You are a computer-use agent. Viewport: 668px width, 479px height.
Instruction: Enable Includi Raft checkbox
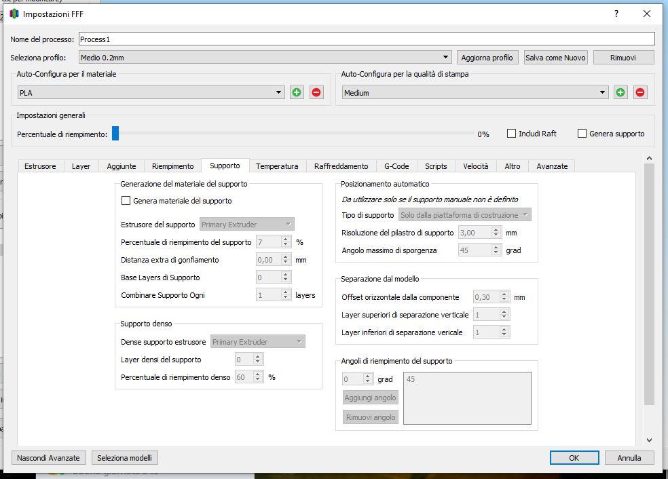512,134
